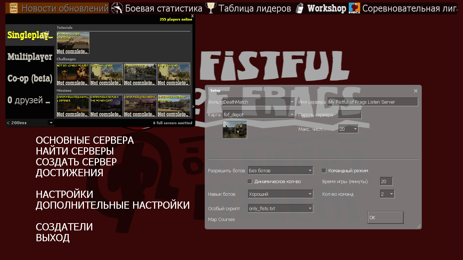Click Map Courses label in Setup
This screenshot has width=463, height=260.
click(221, 219)
